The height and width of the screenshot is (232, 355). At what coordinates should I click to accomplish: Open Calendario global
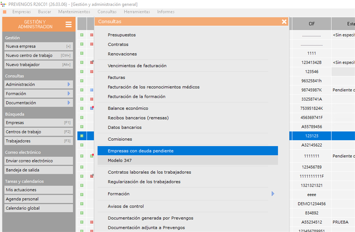tap(38, 208)
